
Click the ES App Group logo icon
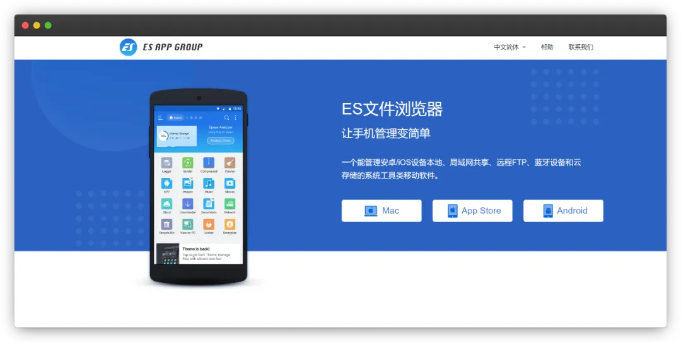coord(128,47)
